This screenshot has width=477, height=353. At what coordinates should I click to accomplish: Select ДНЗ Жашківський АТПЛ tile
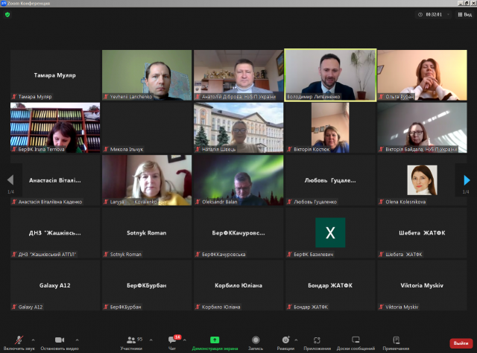55,233
